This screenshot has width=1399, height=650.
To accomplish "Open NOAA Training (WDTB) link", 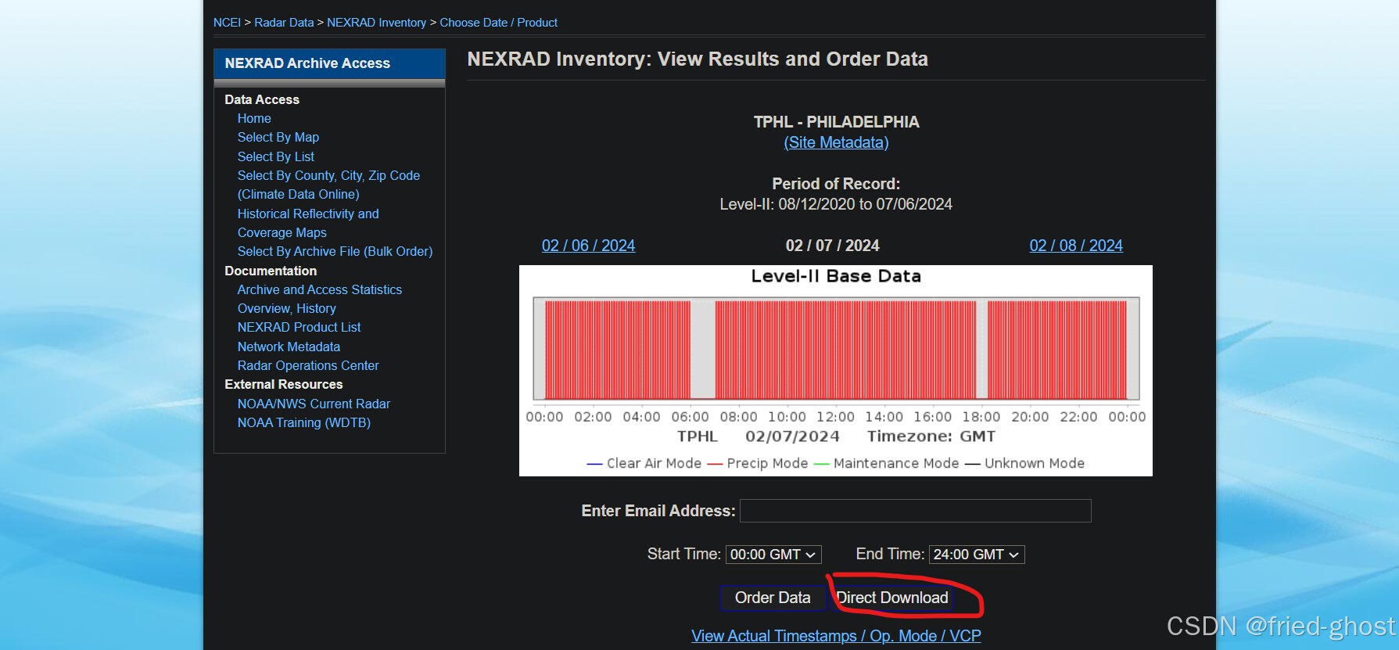I will (x=304, y=422).
